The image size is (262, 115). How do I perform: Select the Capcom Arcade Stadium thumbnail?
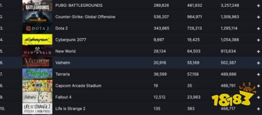click(37, 86)
